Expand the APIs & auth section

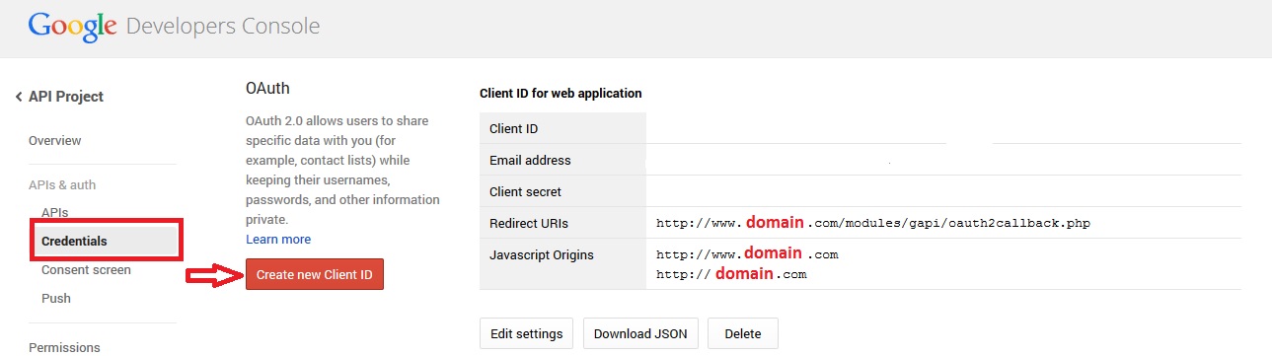(62, 184)
